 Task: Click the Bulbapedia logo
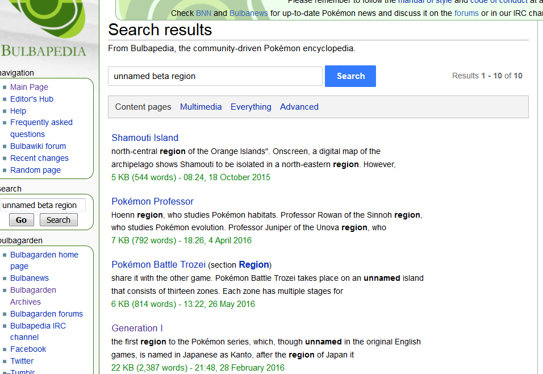coord(43,30)
